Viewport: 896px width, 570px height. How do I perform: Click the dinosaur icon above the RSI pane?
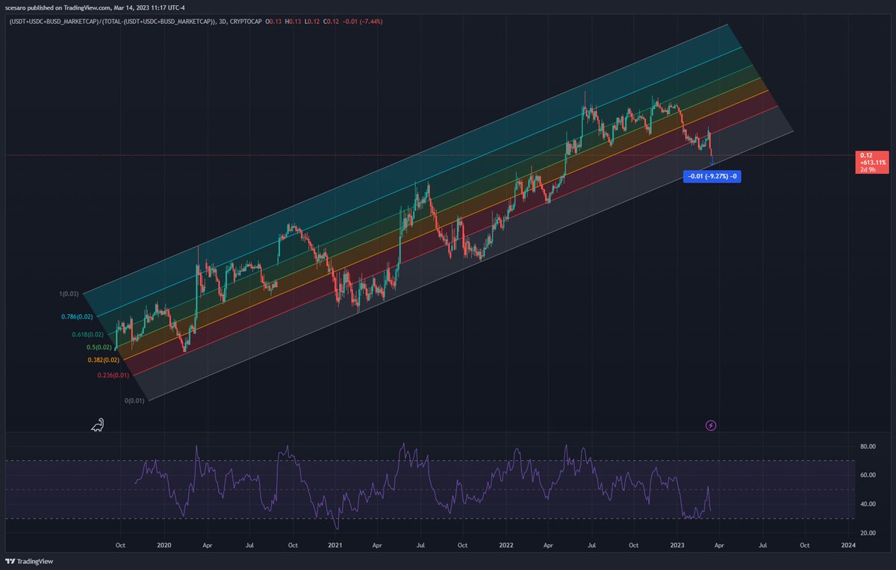(98, 425)
